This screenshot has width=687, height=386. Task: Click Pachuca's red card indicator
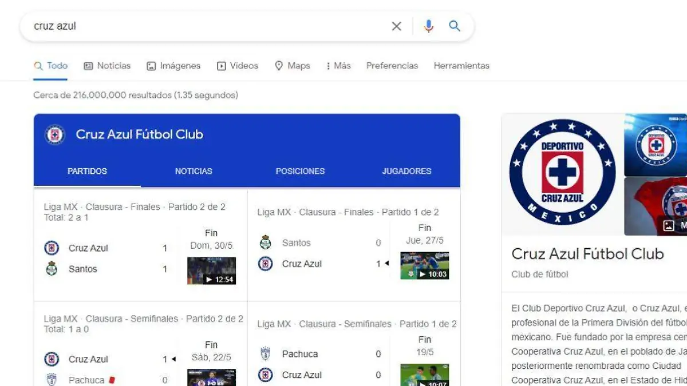coord(112,380)
